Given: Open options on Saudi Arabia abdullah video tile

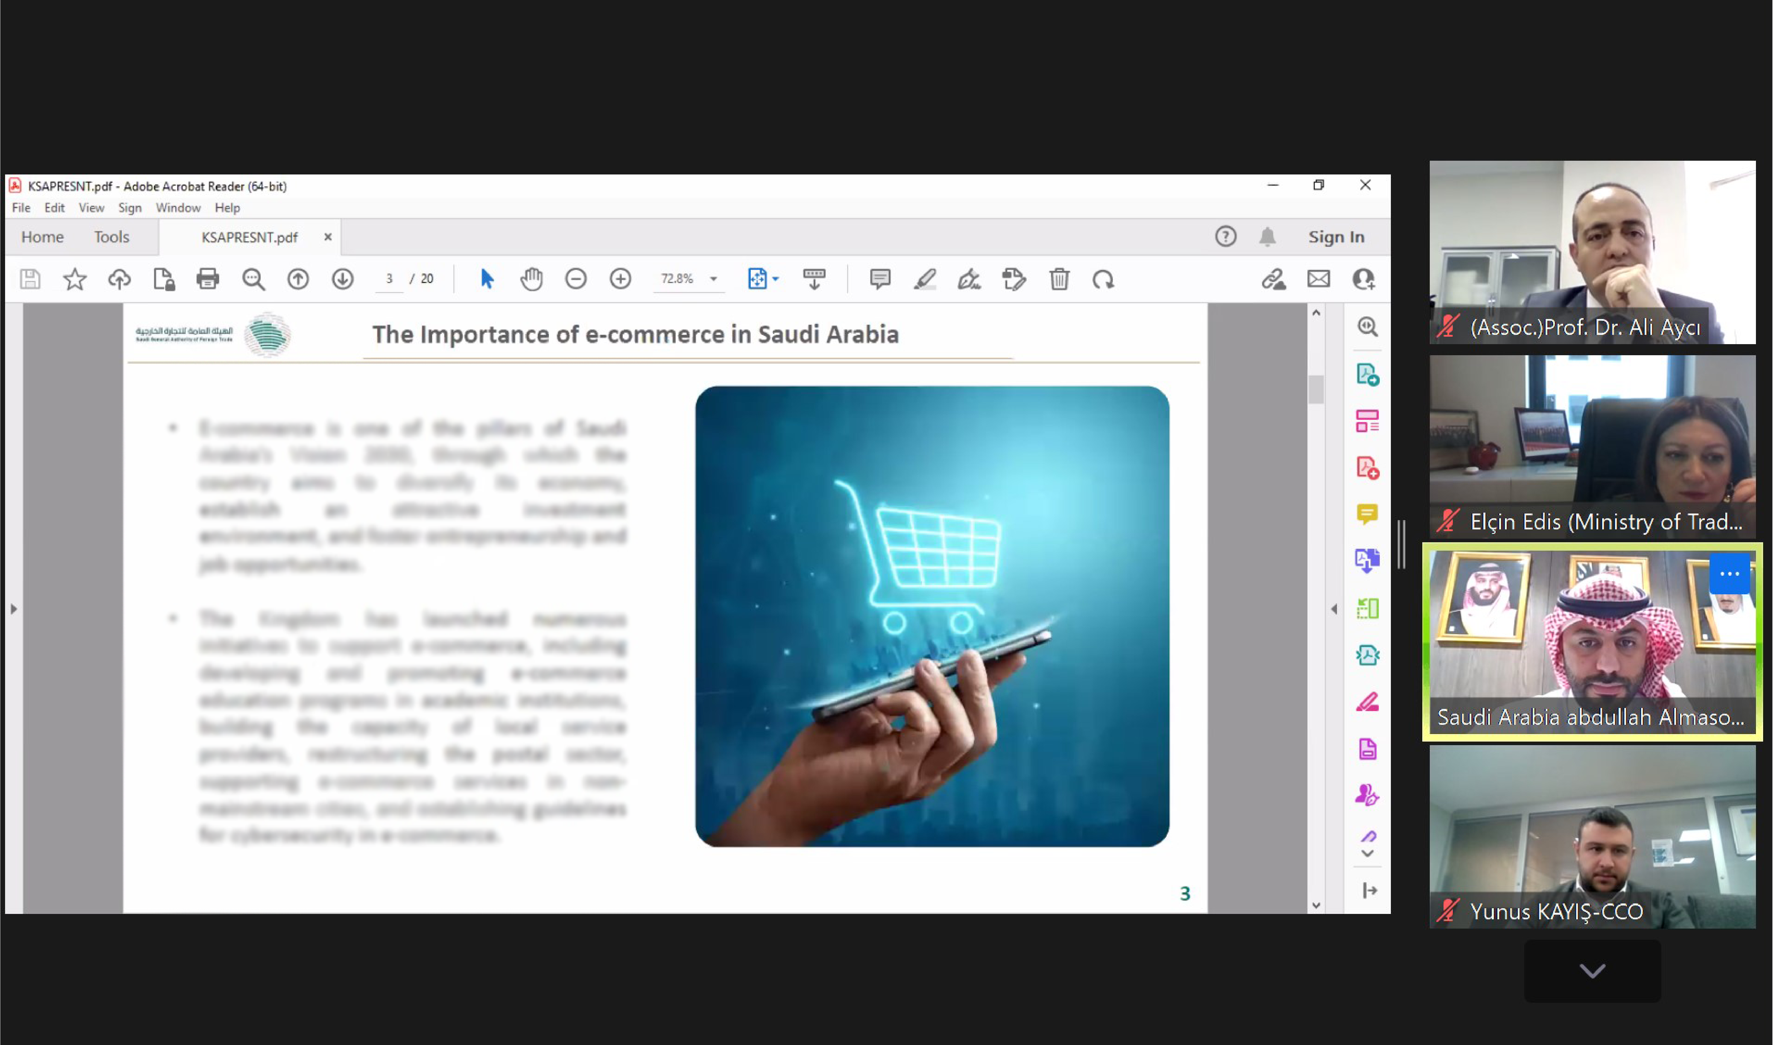Looking at the screenshot, I should 1729,574.
